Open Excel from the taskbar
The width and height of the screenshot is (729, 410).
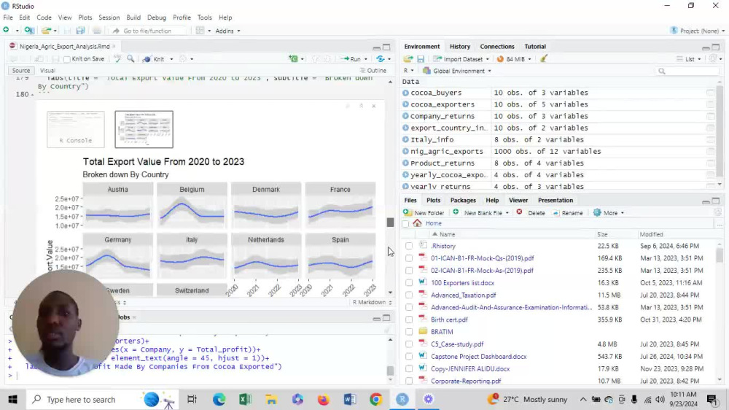pyautogui.click(x=245, y=399)
